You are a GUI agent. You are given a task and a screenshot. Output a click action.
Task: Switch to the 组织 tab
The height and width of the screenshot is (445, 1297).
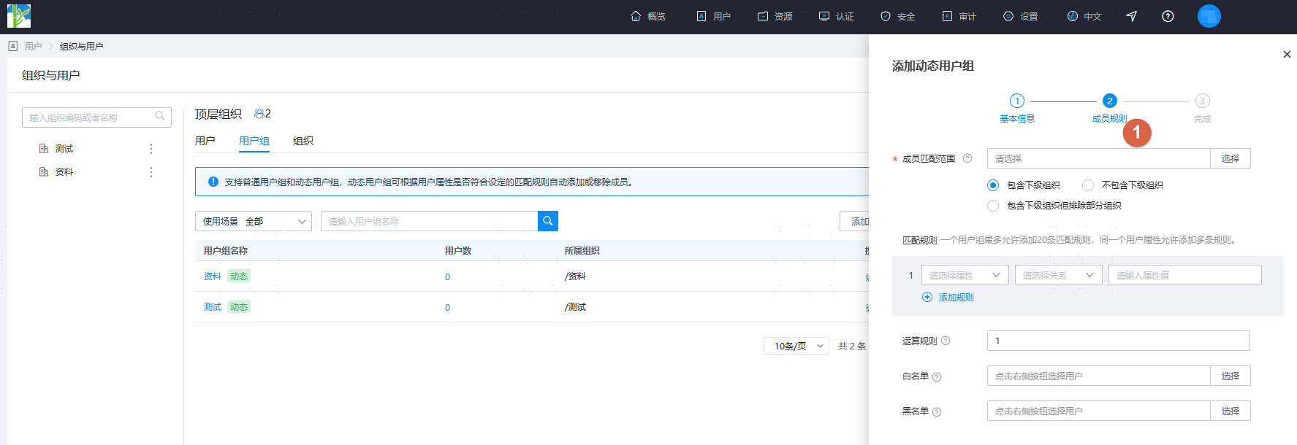click(303, 141)
